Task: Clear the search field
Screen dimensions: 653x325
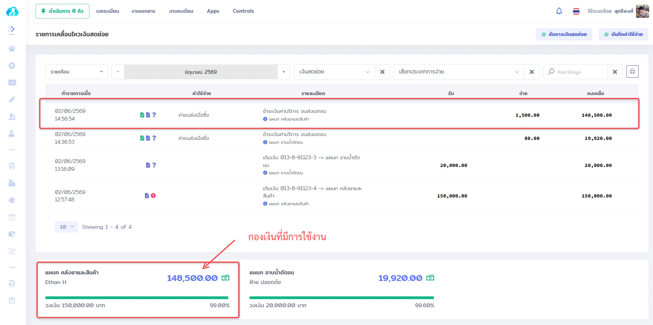Action: (x=615, y=72)
